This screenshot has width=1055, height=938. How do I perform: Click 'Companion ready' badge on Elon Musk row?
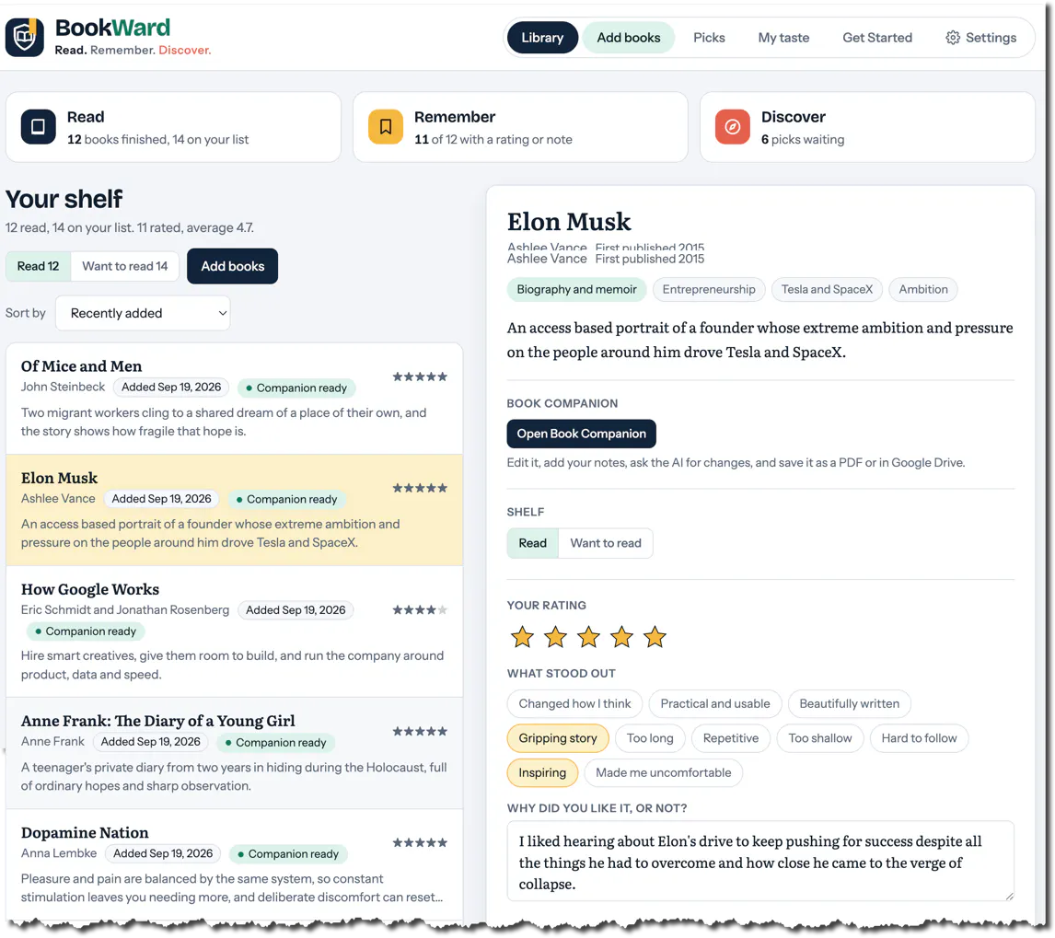point(286,499)
